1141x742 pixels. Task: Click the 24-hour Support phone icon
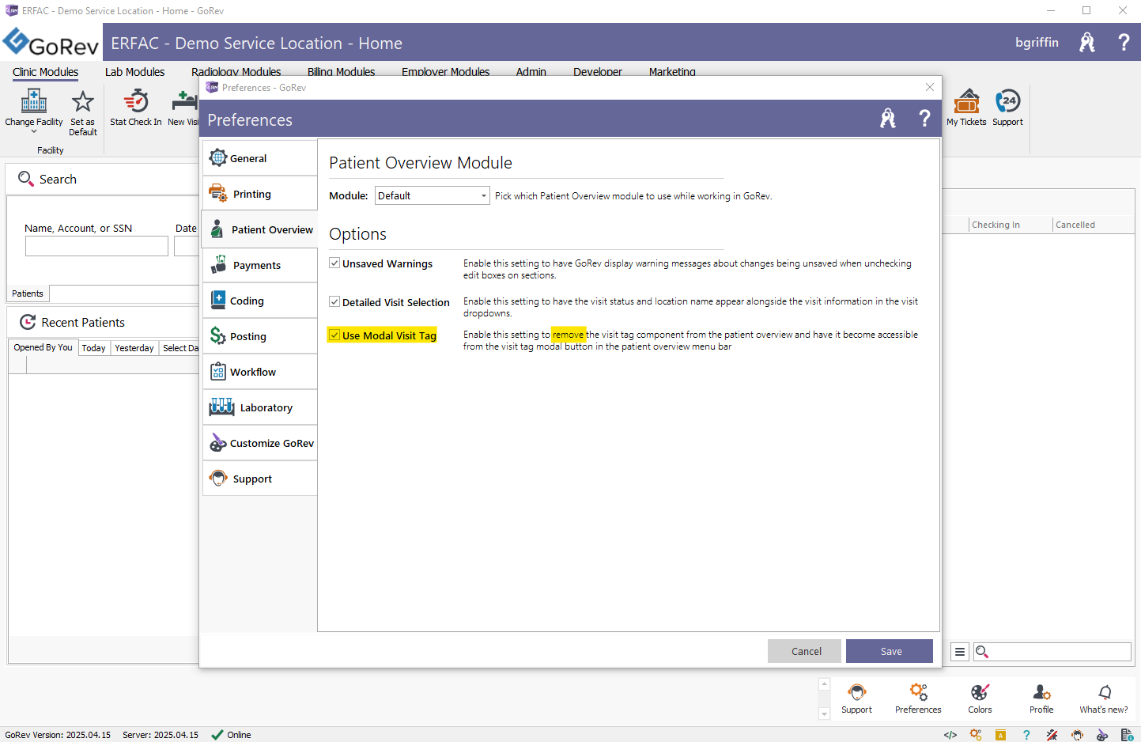point(1007,101)
